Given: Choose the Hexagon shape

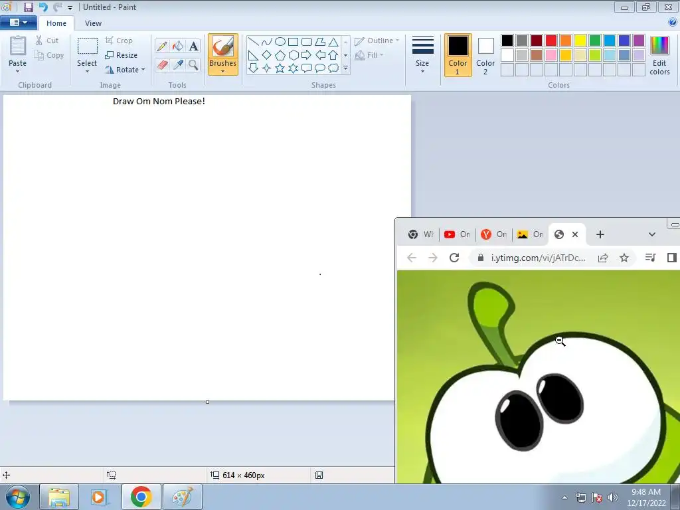Looking at the screenshot, I should (x=294, y=55).
